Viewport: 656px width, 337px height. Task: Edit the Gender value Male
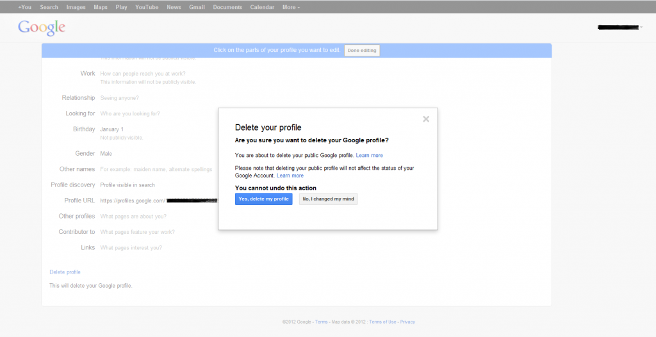click(x=106, y=154)
